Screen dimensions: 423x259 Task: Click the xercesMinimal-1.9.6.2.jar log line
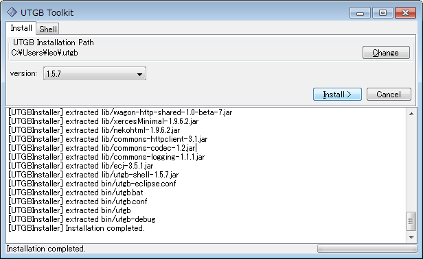pos(103,121)
